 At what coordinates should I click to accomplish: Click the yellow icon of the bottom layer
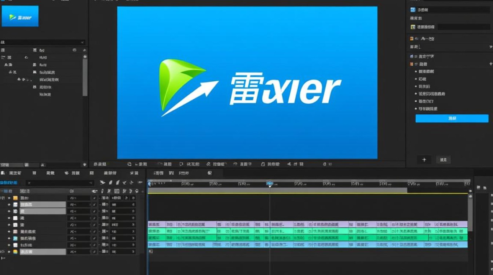(x=15, y=252)
